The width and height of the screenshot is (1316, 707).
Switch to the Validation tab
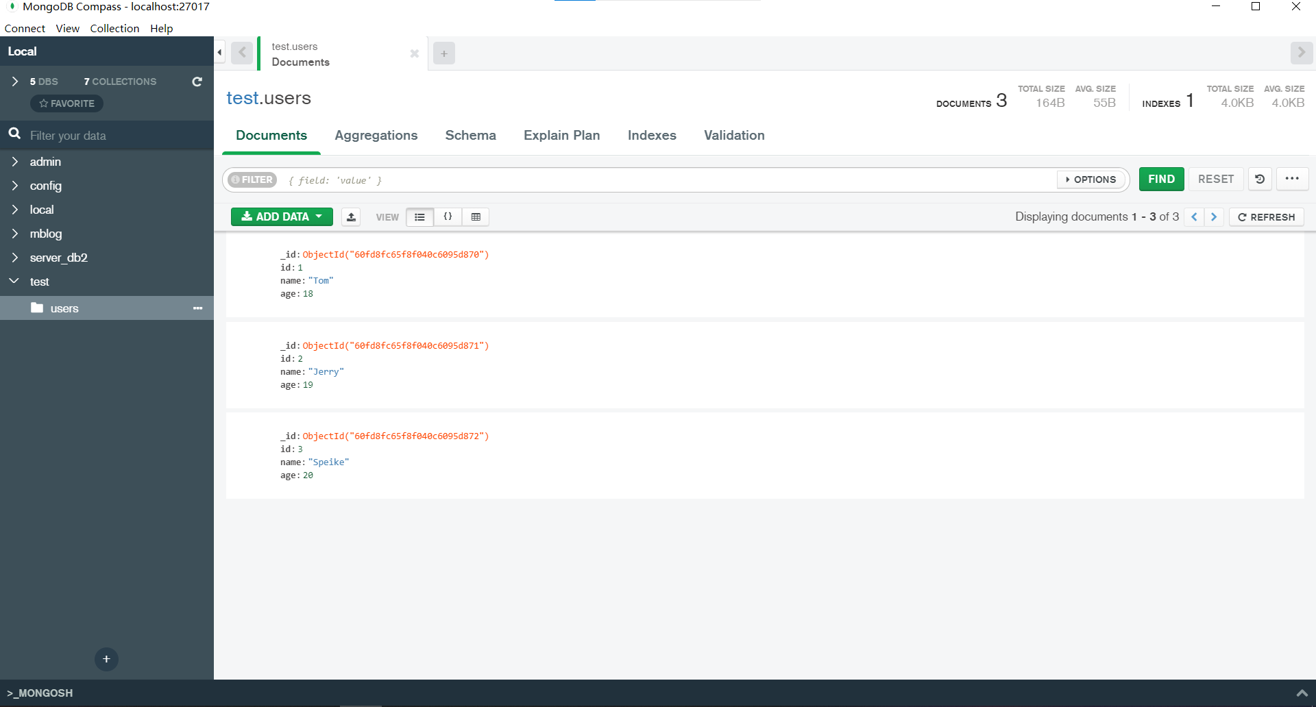[734, 136]
